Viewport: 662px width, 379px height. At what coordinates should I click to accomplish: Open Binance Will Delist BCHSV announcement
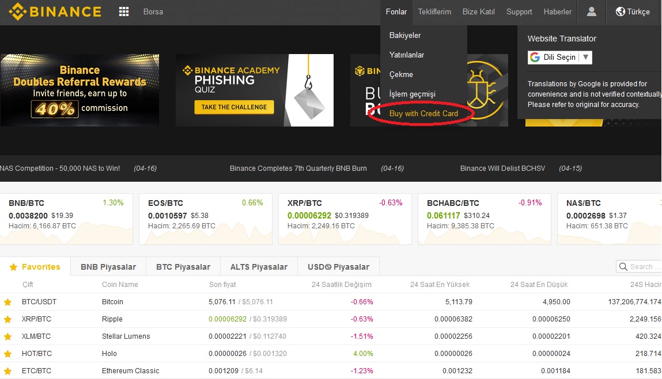tap(502, 168)
